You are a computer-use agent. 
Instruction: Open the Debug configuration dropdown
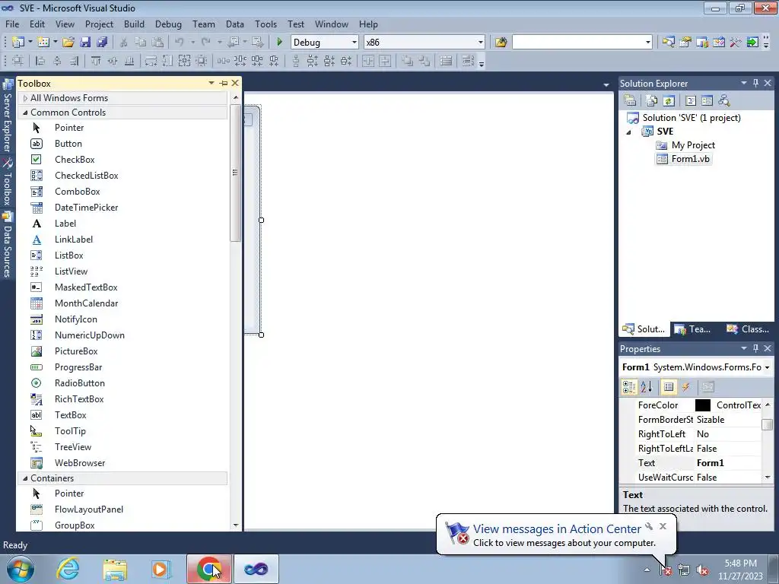coord(355,43)
